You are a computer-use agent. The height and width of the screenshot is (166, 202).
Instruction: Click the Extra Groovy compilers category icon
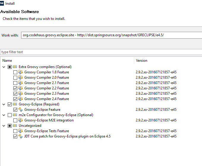click(x=15, y=67)
